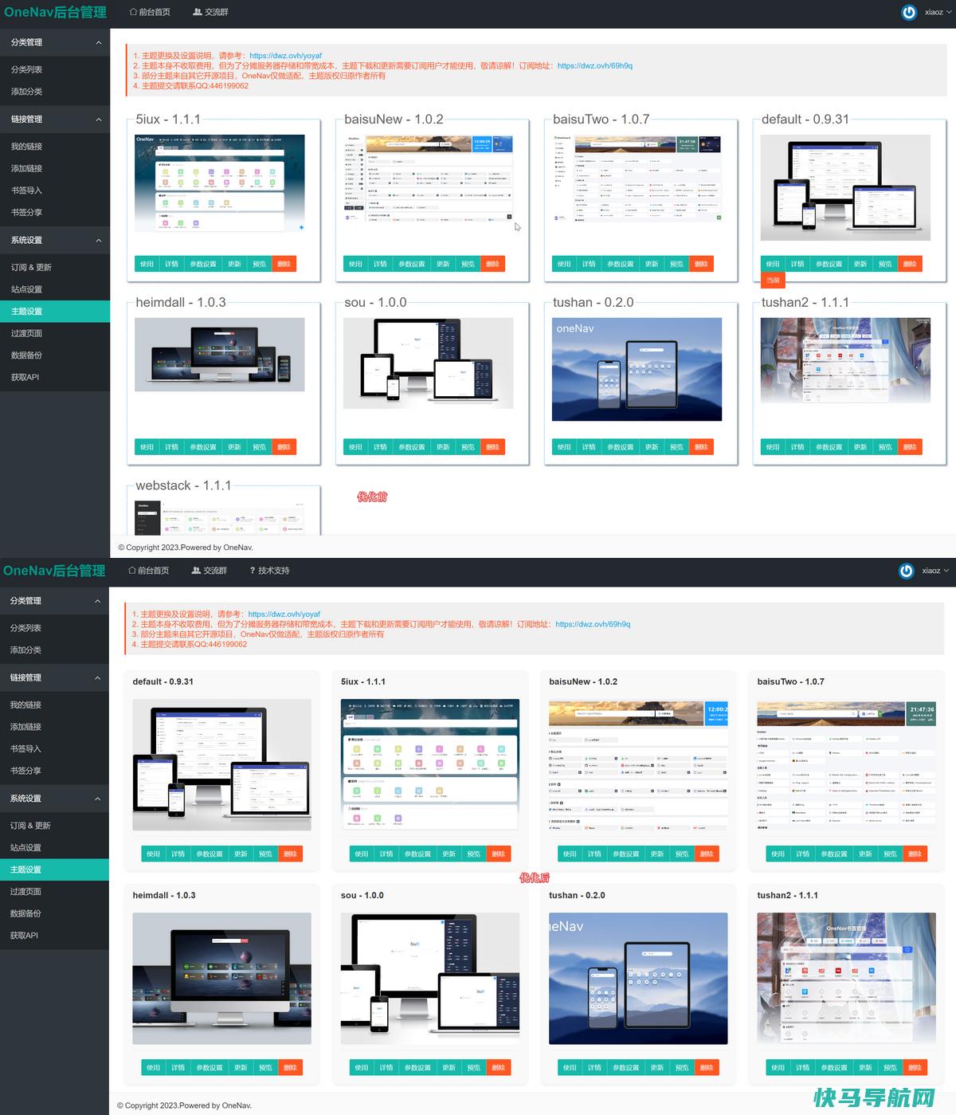Open xiaoz user dropdown in lower header
This screenshot has height=1115, width=956.
click(x=935, y=571)
